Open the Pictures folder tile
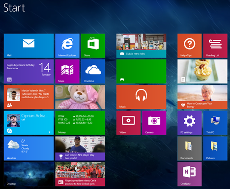230x189 pixels. (x=215, y=148)
